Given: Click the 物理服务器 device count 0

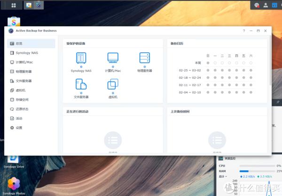Looking at the screenshot, I should tap(145, 67).
